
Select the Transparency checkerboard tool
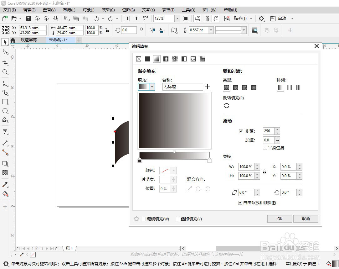click(5, 173)
